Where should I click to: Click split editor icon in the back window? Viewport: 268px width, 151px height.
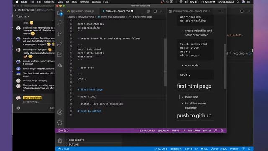[x=242, y=11]
